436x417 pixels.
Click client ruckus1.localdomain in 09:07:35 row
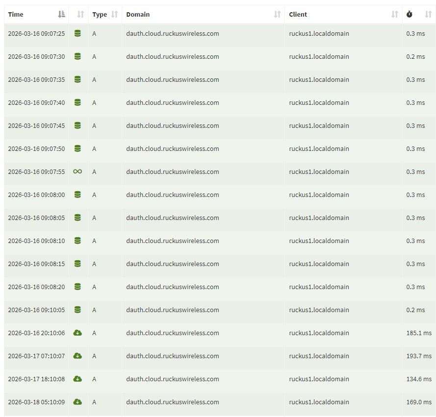[x=319, y=80]
